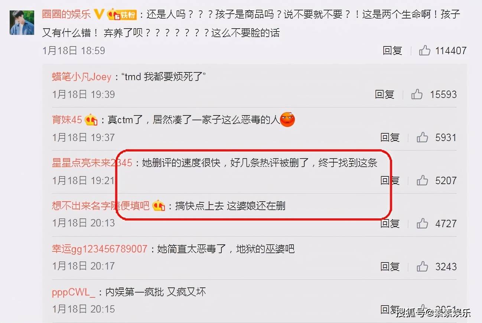
Task: Open user 囤囤的娱乐 profile link
Action: pyautogui.click(x=66, y=14)
